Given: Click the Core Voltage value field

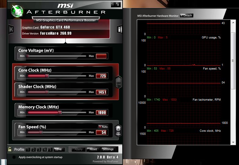Looking at the screenshot, I should pos(101,56).
